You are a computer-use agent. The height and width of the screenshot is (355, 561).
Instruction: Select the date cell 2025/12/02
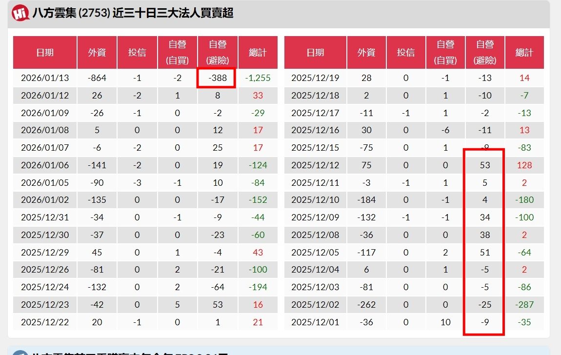pyautogui.click(x=315, y=305)
